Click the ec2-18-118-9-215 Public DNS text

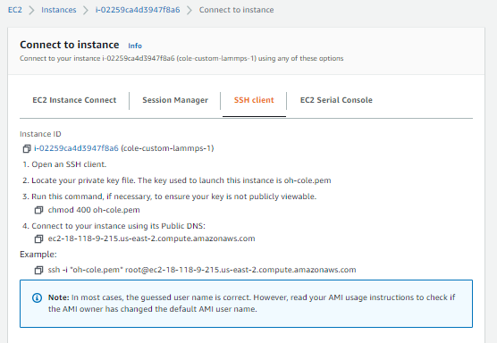[x=151, y=238]
